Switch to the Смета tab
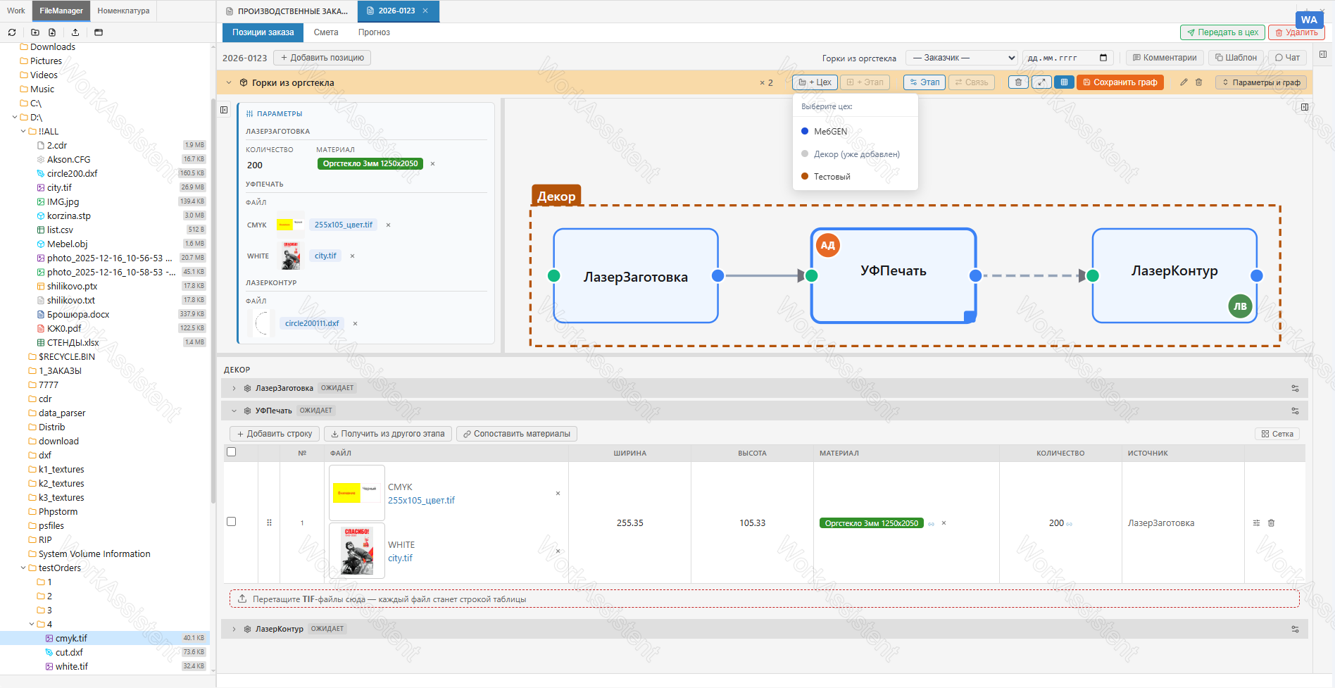 (326, 32)
